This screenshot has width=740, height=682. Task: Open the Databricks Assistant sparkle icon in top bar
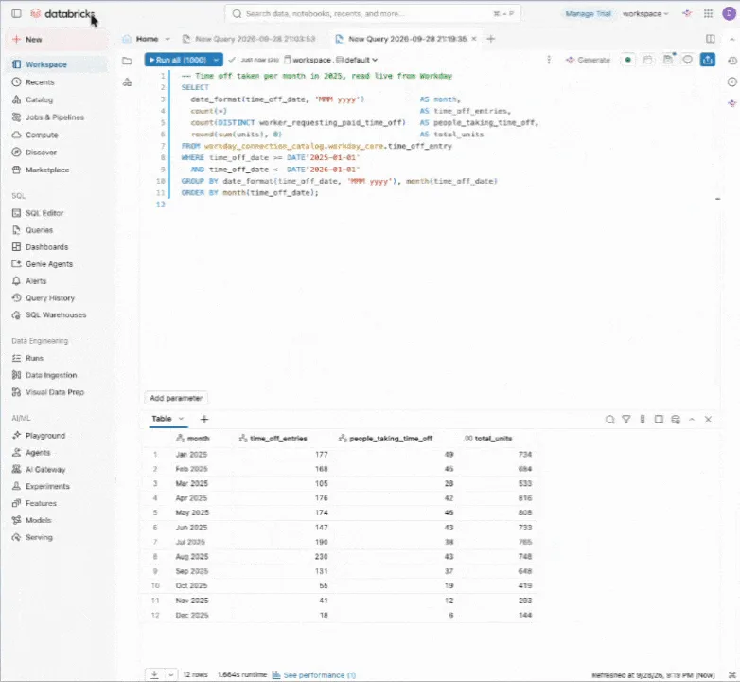[687, 13]
